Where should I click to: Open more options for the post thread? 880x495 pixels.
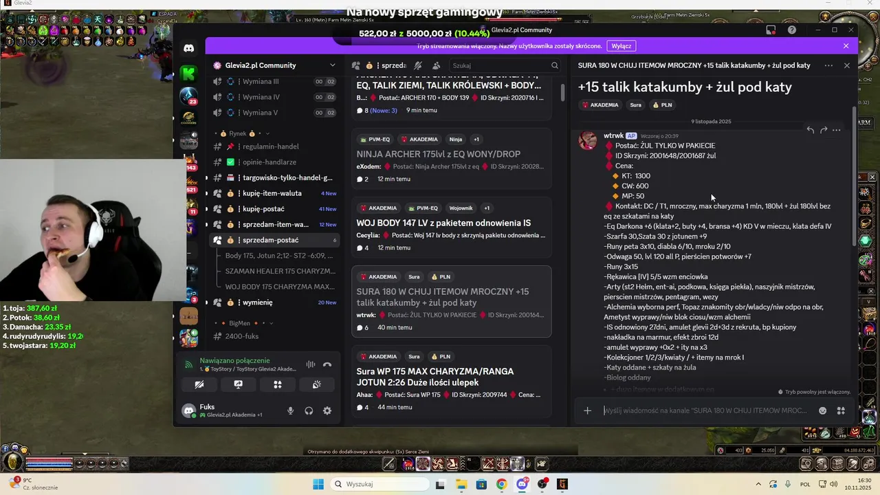(x=828, y=65)
